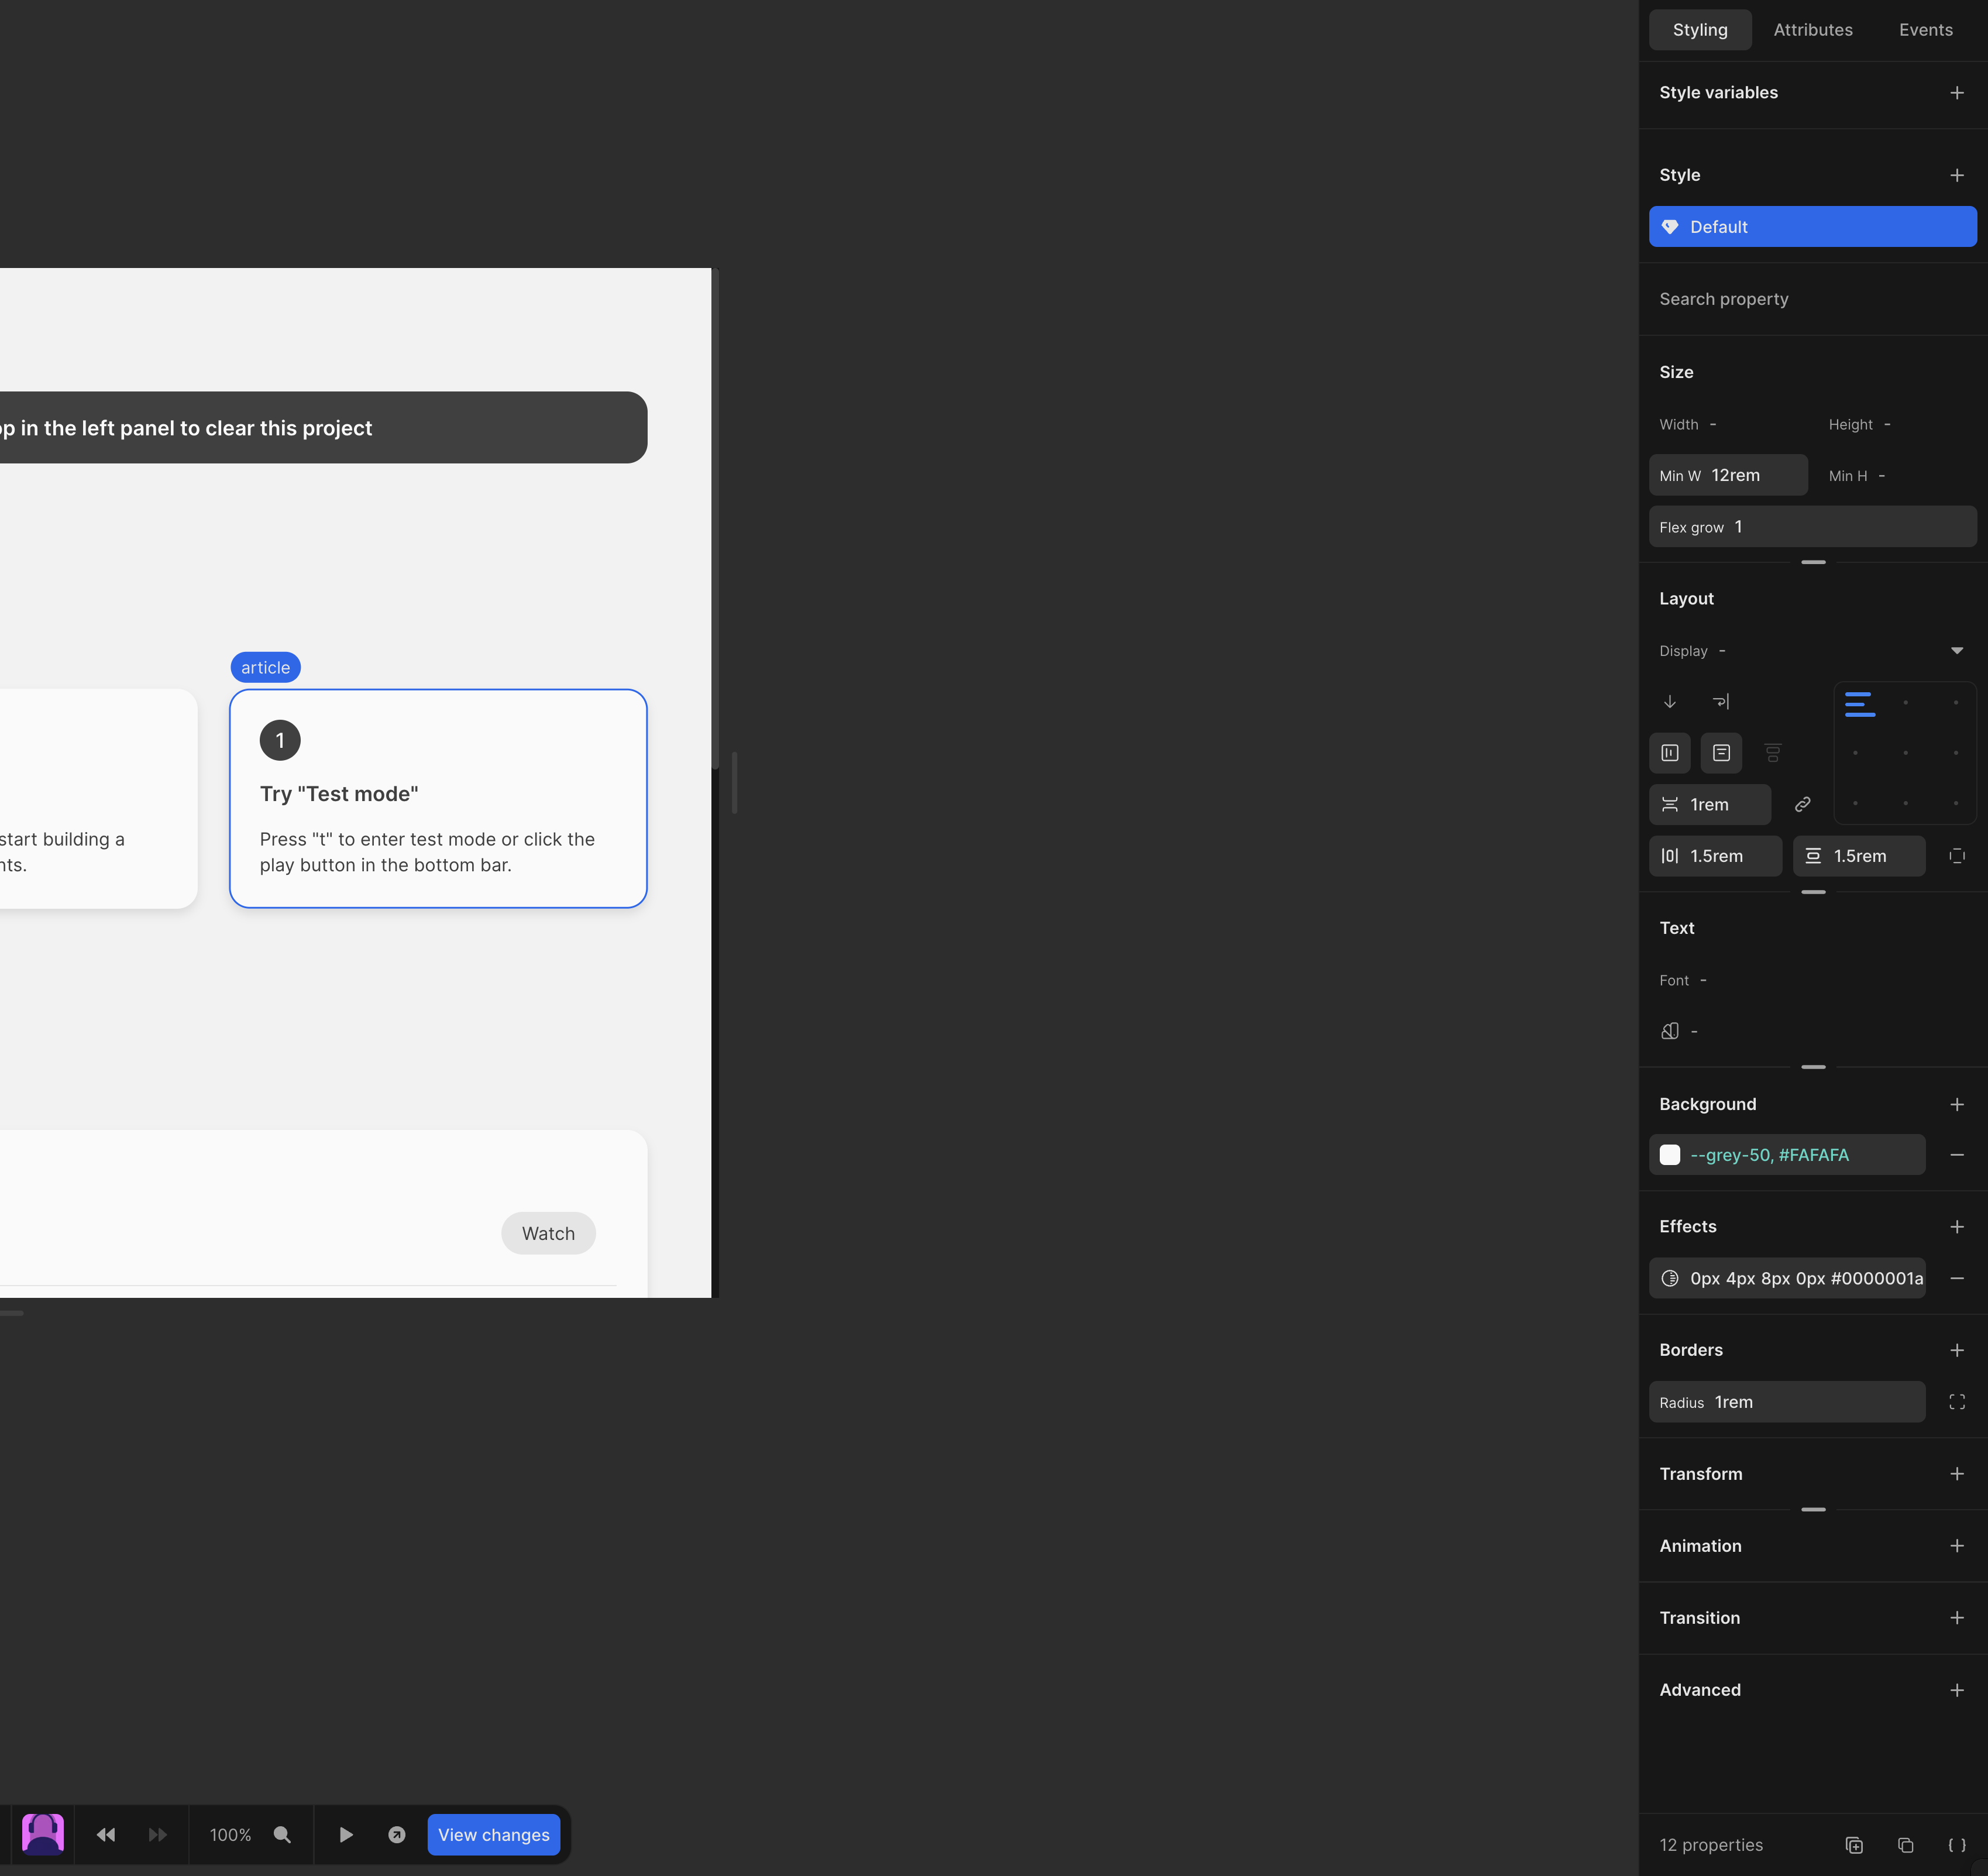Click the View changes button

pyautogui.click(x=493, y=1834)
